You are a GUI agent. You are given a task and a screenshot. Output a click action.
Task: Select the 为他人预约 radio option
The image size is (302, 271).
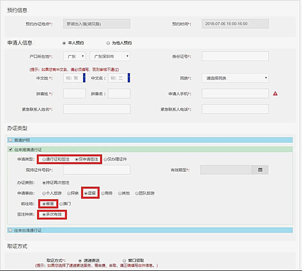(108, 43)
